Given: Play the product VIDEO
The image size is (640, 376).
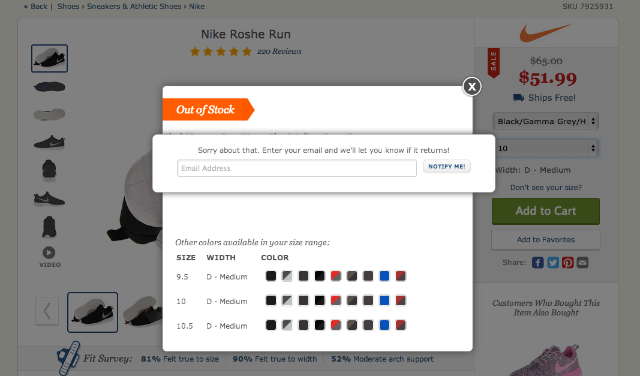Looking at the screenshot, I should pos(49,257).
